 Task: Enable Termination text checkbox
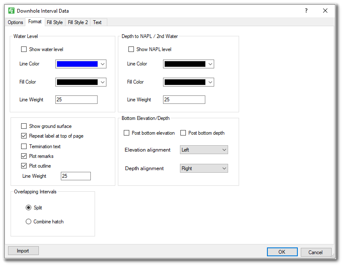(24, 146)
